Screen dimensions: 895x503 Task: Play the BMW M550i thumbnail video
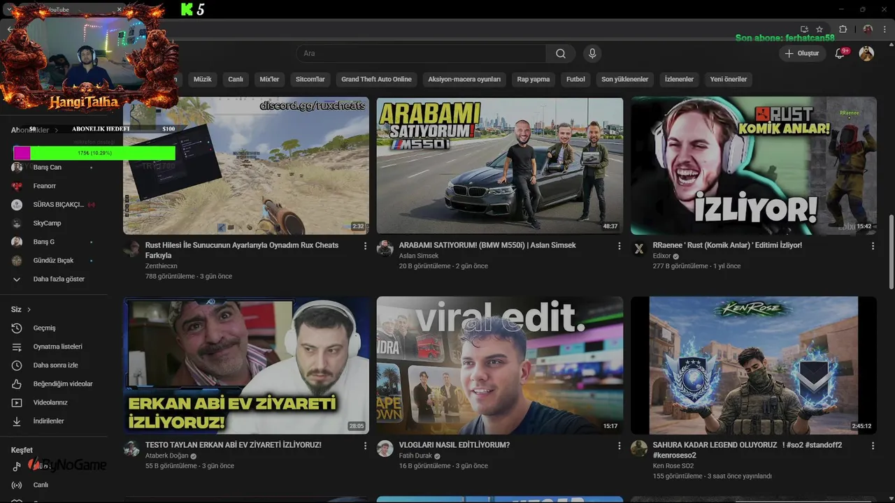click(500, 166)
